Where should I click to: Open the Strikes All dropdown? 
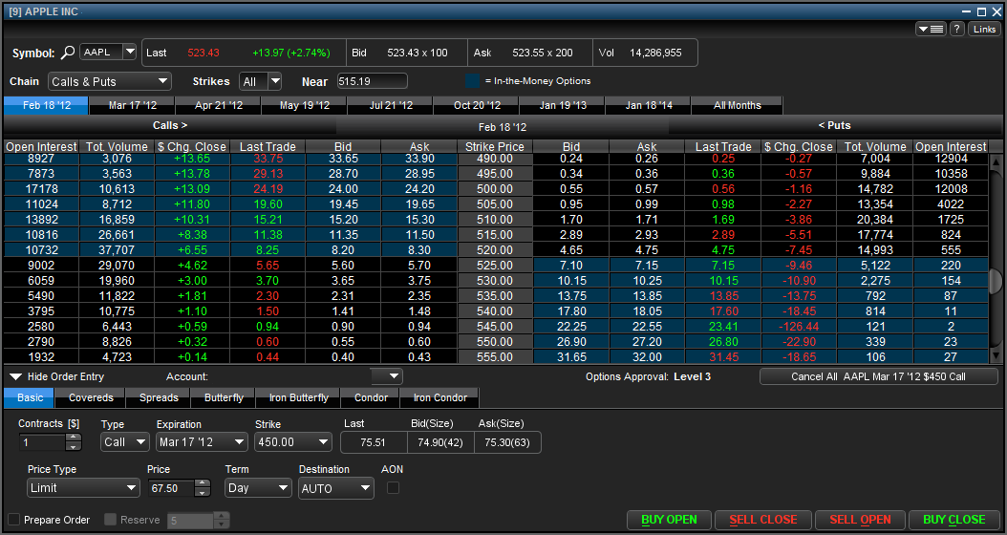(x=260, y=81)
